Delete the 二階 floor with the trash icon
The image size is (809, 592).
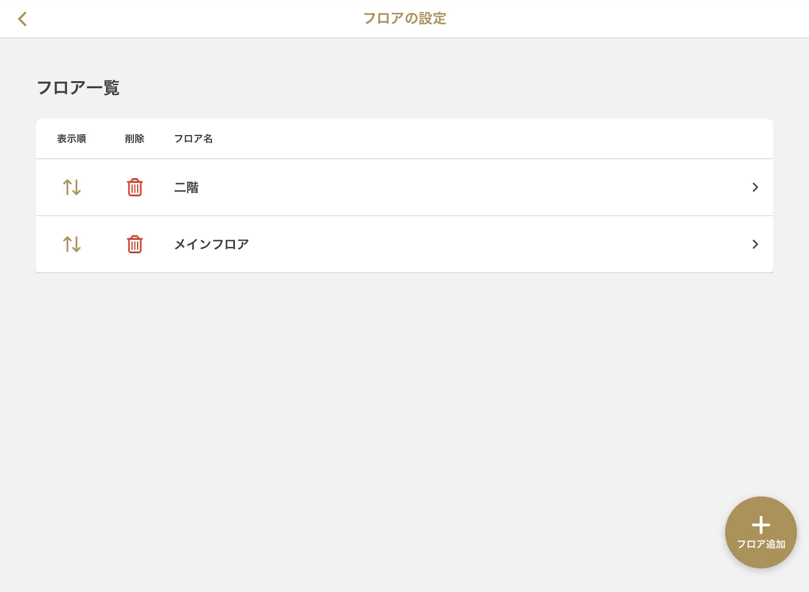pyautogui.click(x=135, y=187)
